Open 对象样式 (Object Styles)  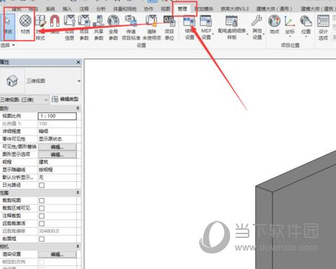[41, 27]
